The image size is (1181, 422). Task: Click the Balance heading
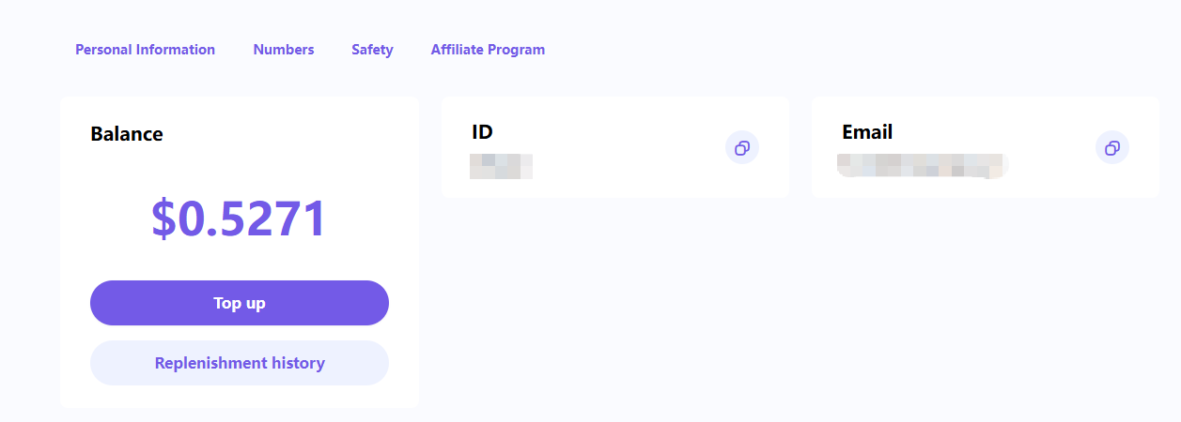click(x=127, y=134)
